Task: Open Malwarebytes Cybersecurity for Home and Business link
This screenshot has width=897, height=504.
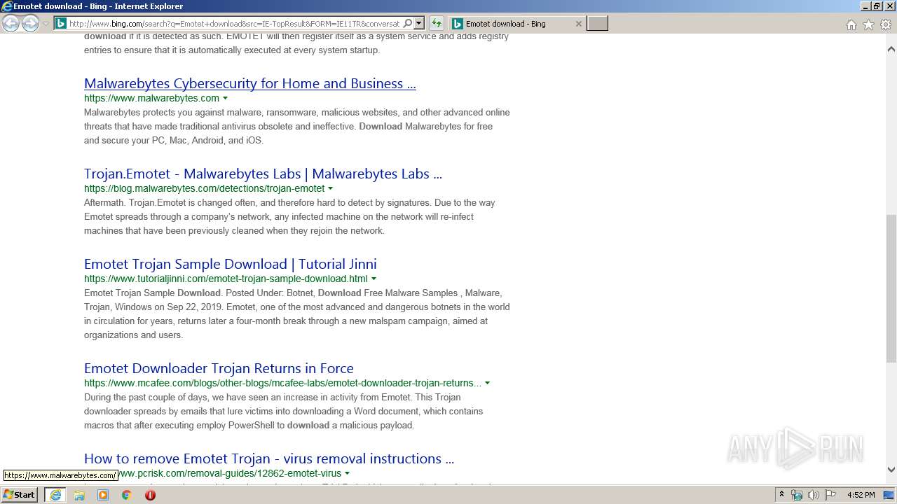Action: point(250,83)
